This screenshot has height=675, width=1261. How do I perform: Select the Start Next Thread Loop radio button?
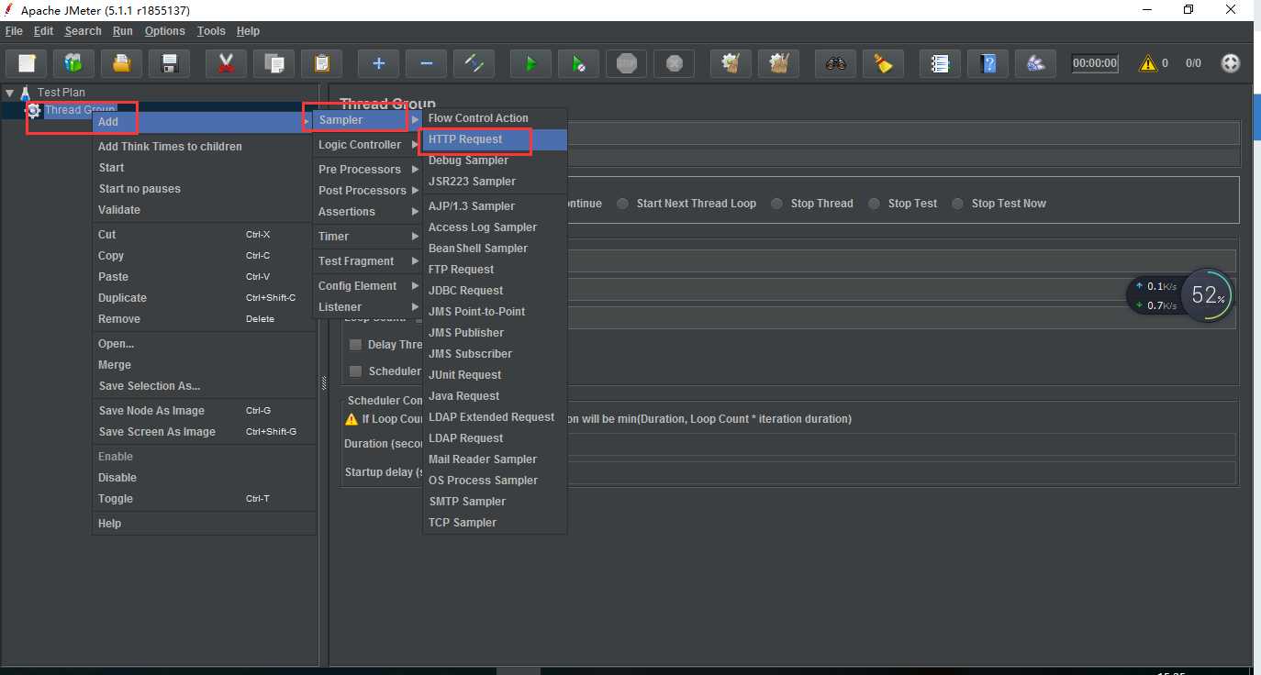coord(623,204)
